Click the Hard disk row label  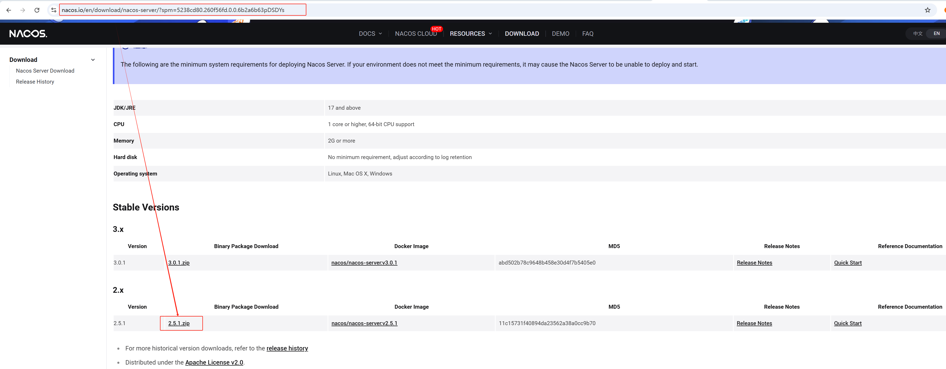pyautogui.click(x=125, y=157)
